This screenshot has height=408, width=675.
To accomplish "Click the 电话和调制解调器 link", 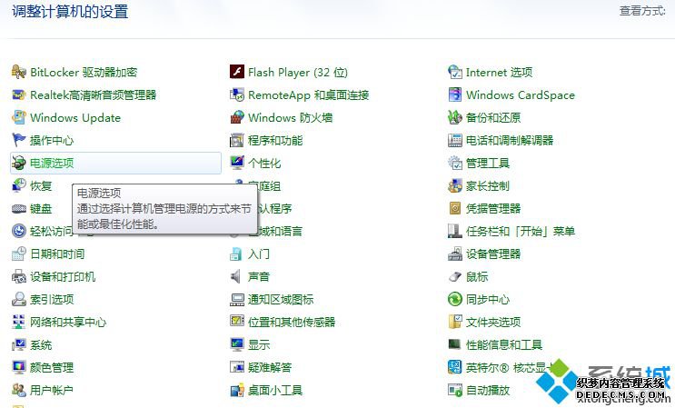I will [x=510, y=140].
